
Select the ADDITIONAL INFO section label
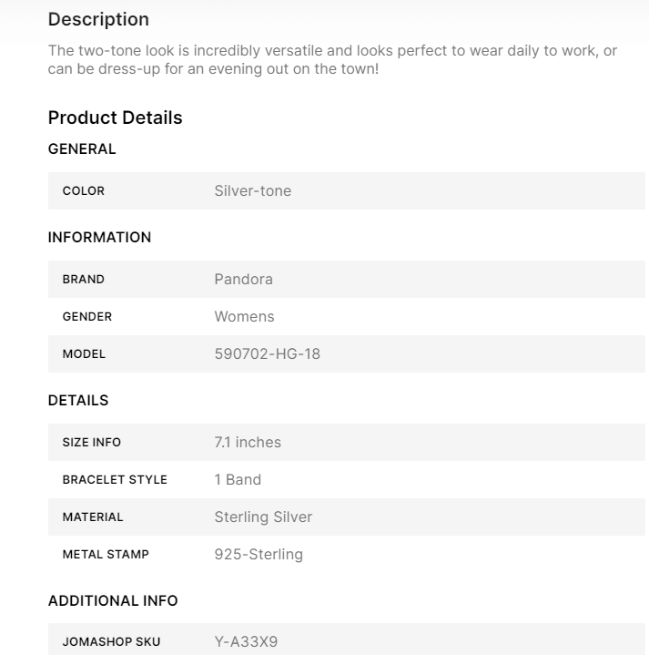tap(113, 601)
